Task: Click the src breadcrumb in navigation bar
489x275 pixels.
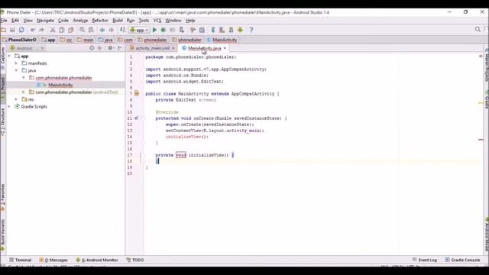Action: [x=66, y=40]
